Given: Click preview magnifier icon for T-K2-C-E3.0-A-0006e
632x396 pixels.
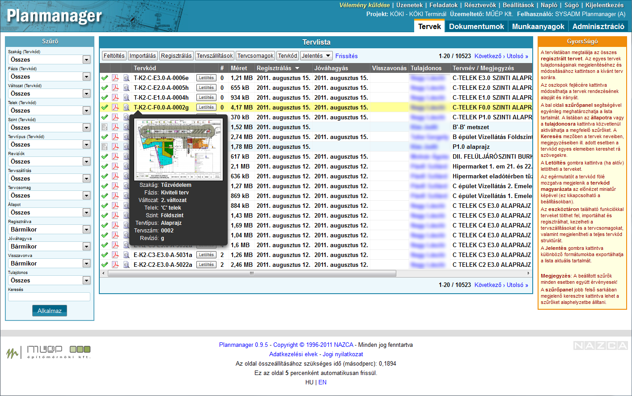Looking at the screenshot, I should [126, 78].
